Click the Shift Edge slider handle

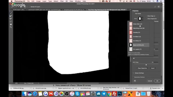pyautogui.click(x=146, y=65)
